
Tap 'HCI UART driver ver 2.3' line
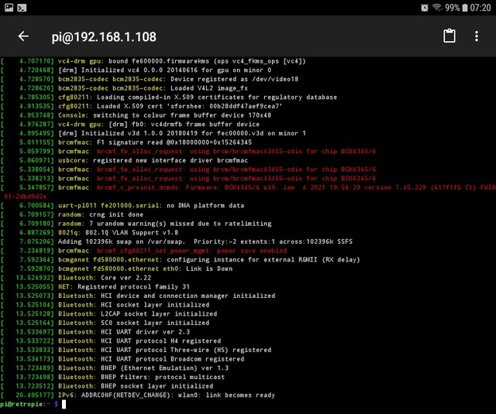95,331
